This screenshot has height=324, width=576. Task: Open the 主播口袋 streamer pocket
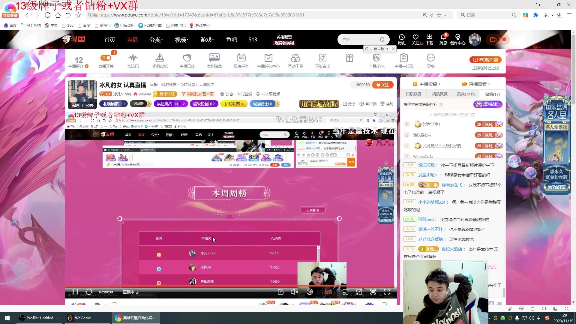click(x=187, y=61)
